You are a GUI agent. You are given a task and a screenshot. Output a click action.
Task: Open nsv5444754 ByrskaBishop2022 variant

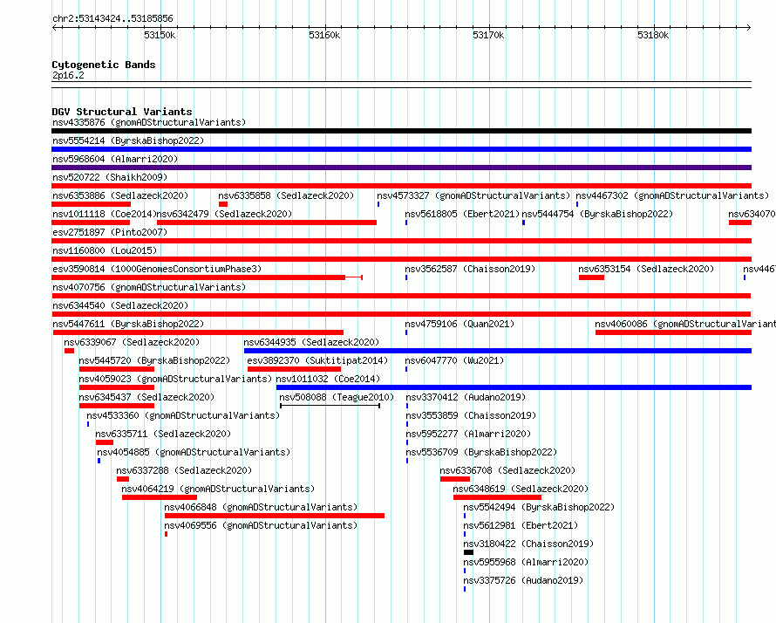[x=597, y=214]
